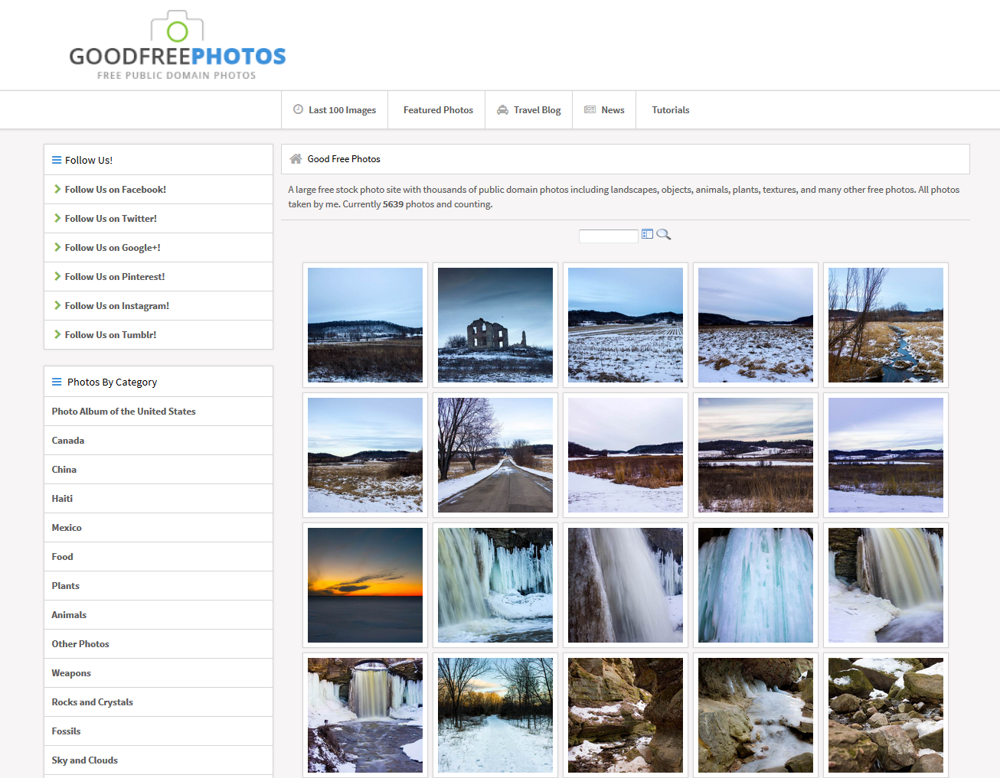The width and height of the screenshot is (1000, 778).
Task: Click the Good Free Photos breadcrumb link
Action: [x=344, y=159]
